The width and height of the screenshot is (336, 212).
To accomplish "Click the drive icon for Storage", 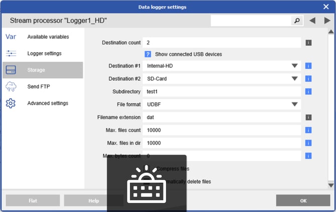I will click(11, 70).
